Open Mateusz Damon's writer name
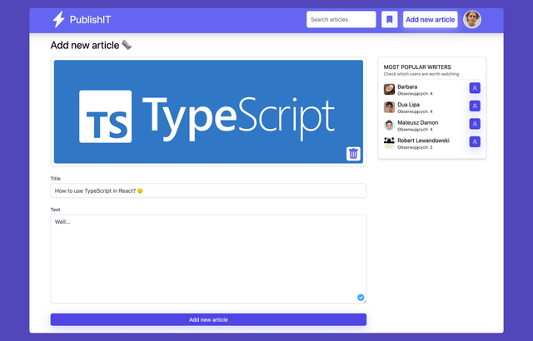533x341 pixels. tap(418, 122)
